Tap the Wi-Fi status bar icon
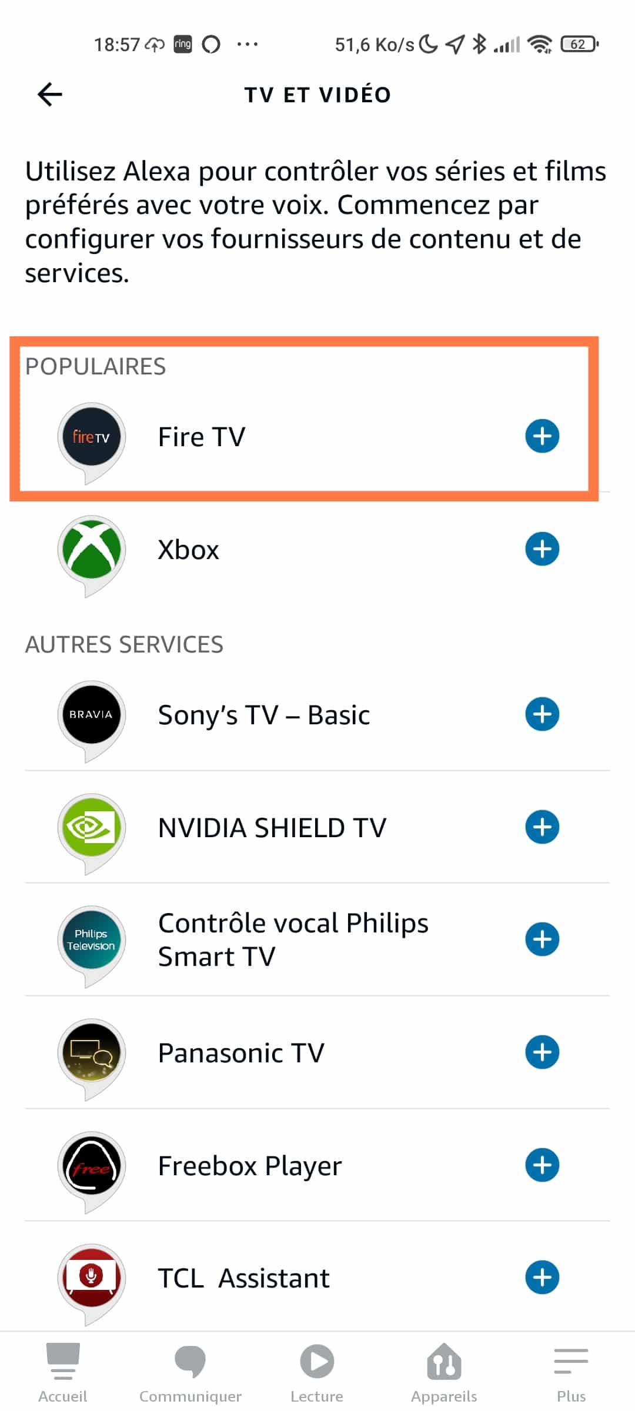This screenshot has width=635, height=1411. pyautogui.click(x=539, y=44)
